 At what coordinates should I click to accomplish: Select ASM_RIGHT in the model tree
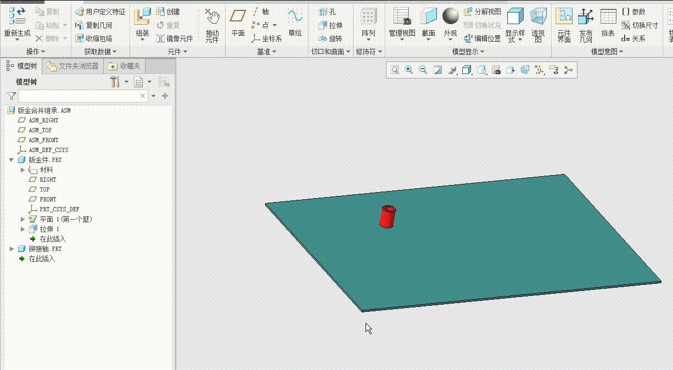[x=43, y=120]
